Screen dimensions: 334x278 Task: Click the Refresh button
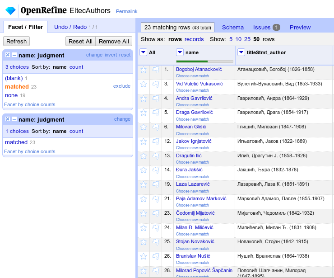click(16, 41)
